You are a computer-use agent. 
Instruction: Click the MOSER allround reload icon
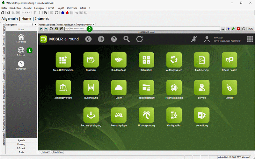click(x=139, y=39)
